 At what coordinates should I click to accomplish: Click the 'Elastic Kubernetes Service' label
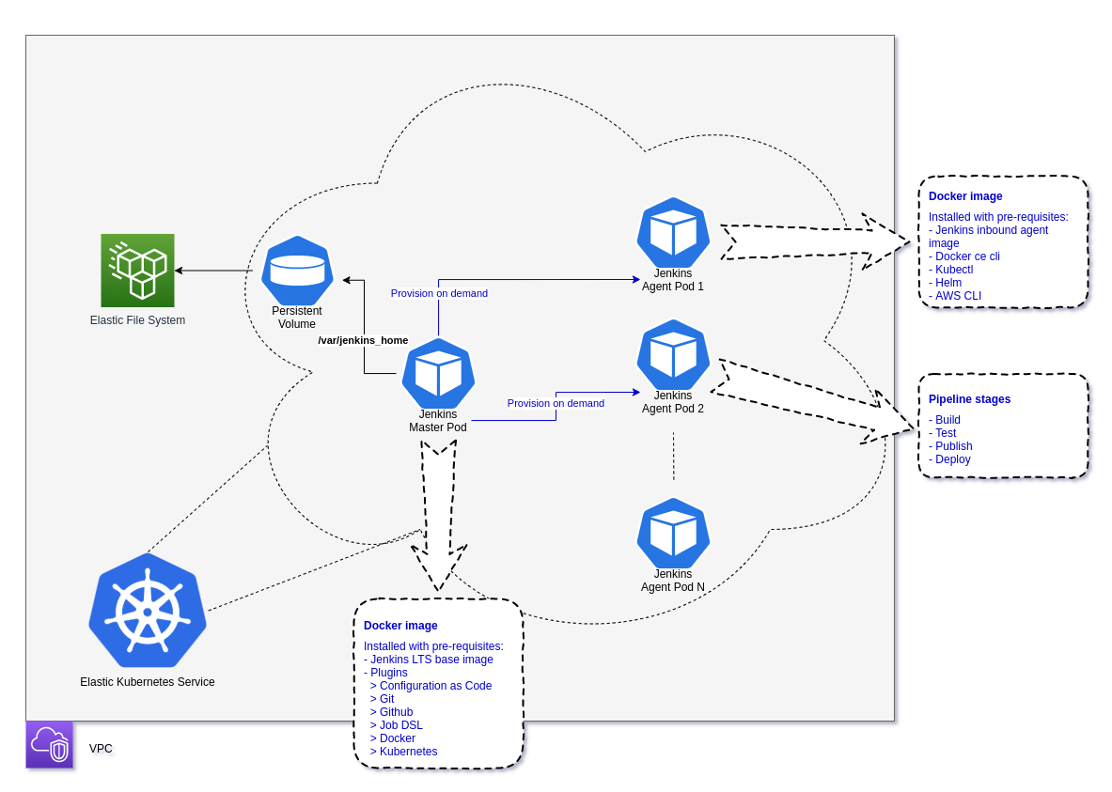(x=148, y=682)
